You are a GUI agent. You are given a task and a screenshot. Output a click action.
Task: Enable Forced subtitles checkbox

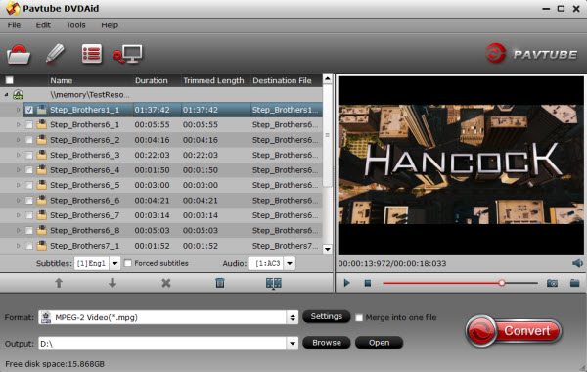[x=128, y=263]
